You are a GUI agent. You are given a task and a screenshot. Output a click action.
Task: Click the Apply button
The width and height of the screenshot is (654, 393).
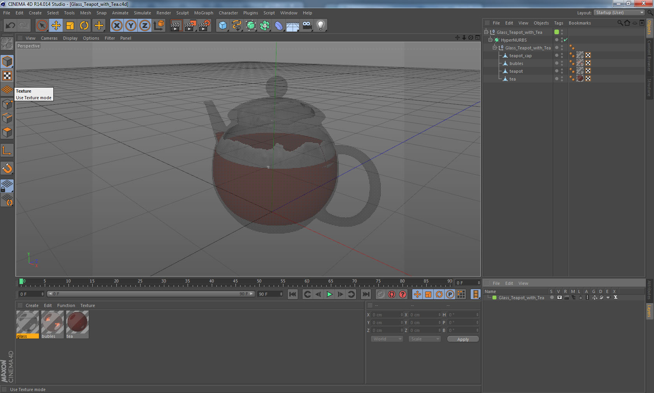pos(463,339)
